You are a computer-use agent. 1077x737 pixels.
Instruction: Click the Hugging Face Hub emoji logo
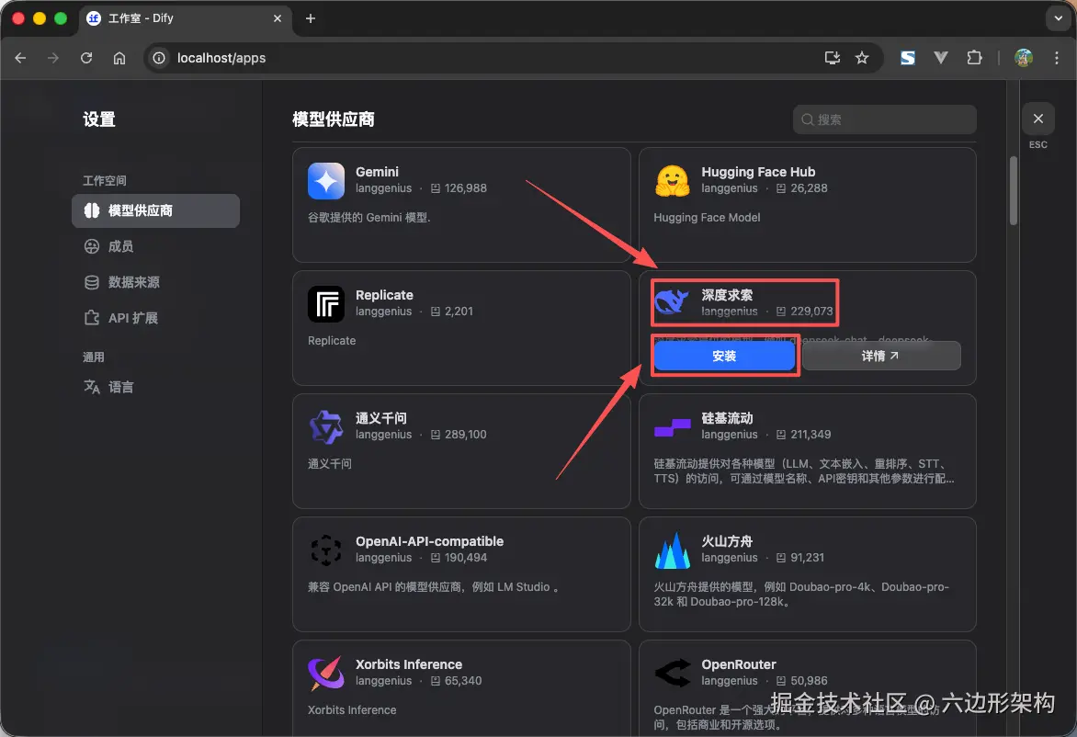pyautogui.click(x=673, y=181)
